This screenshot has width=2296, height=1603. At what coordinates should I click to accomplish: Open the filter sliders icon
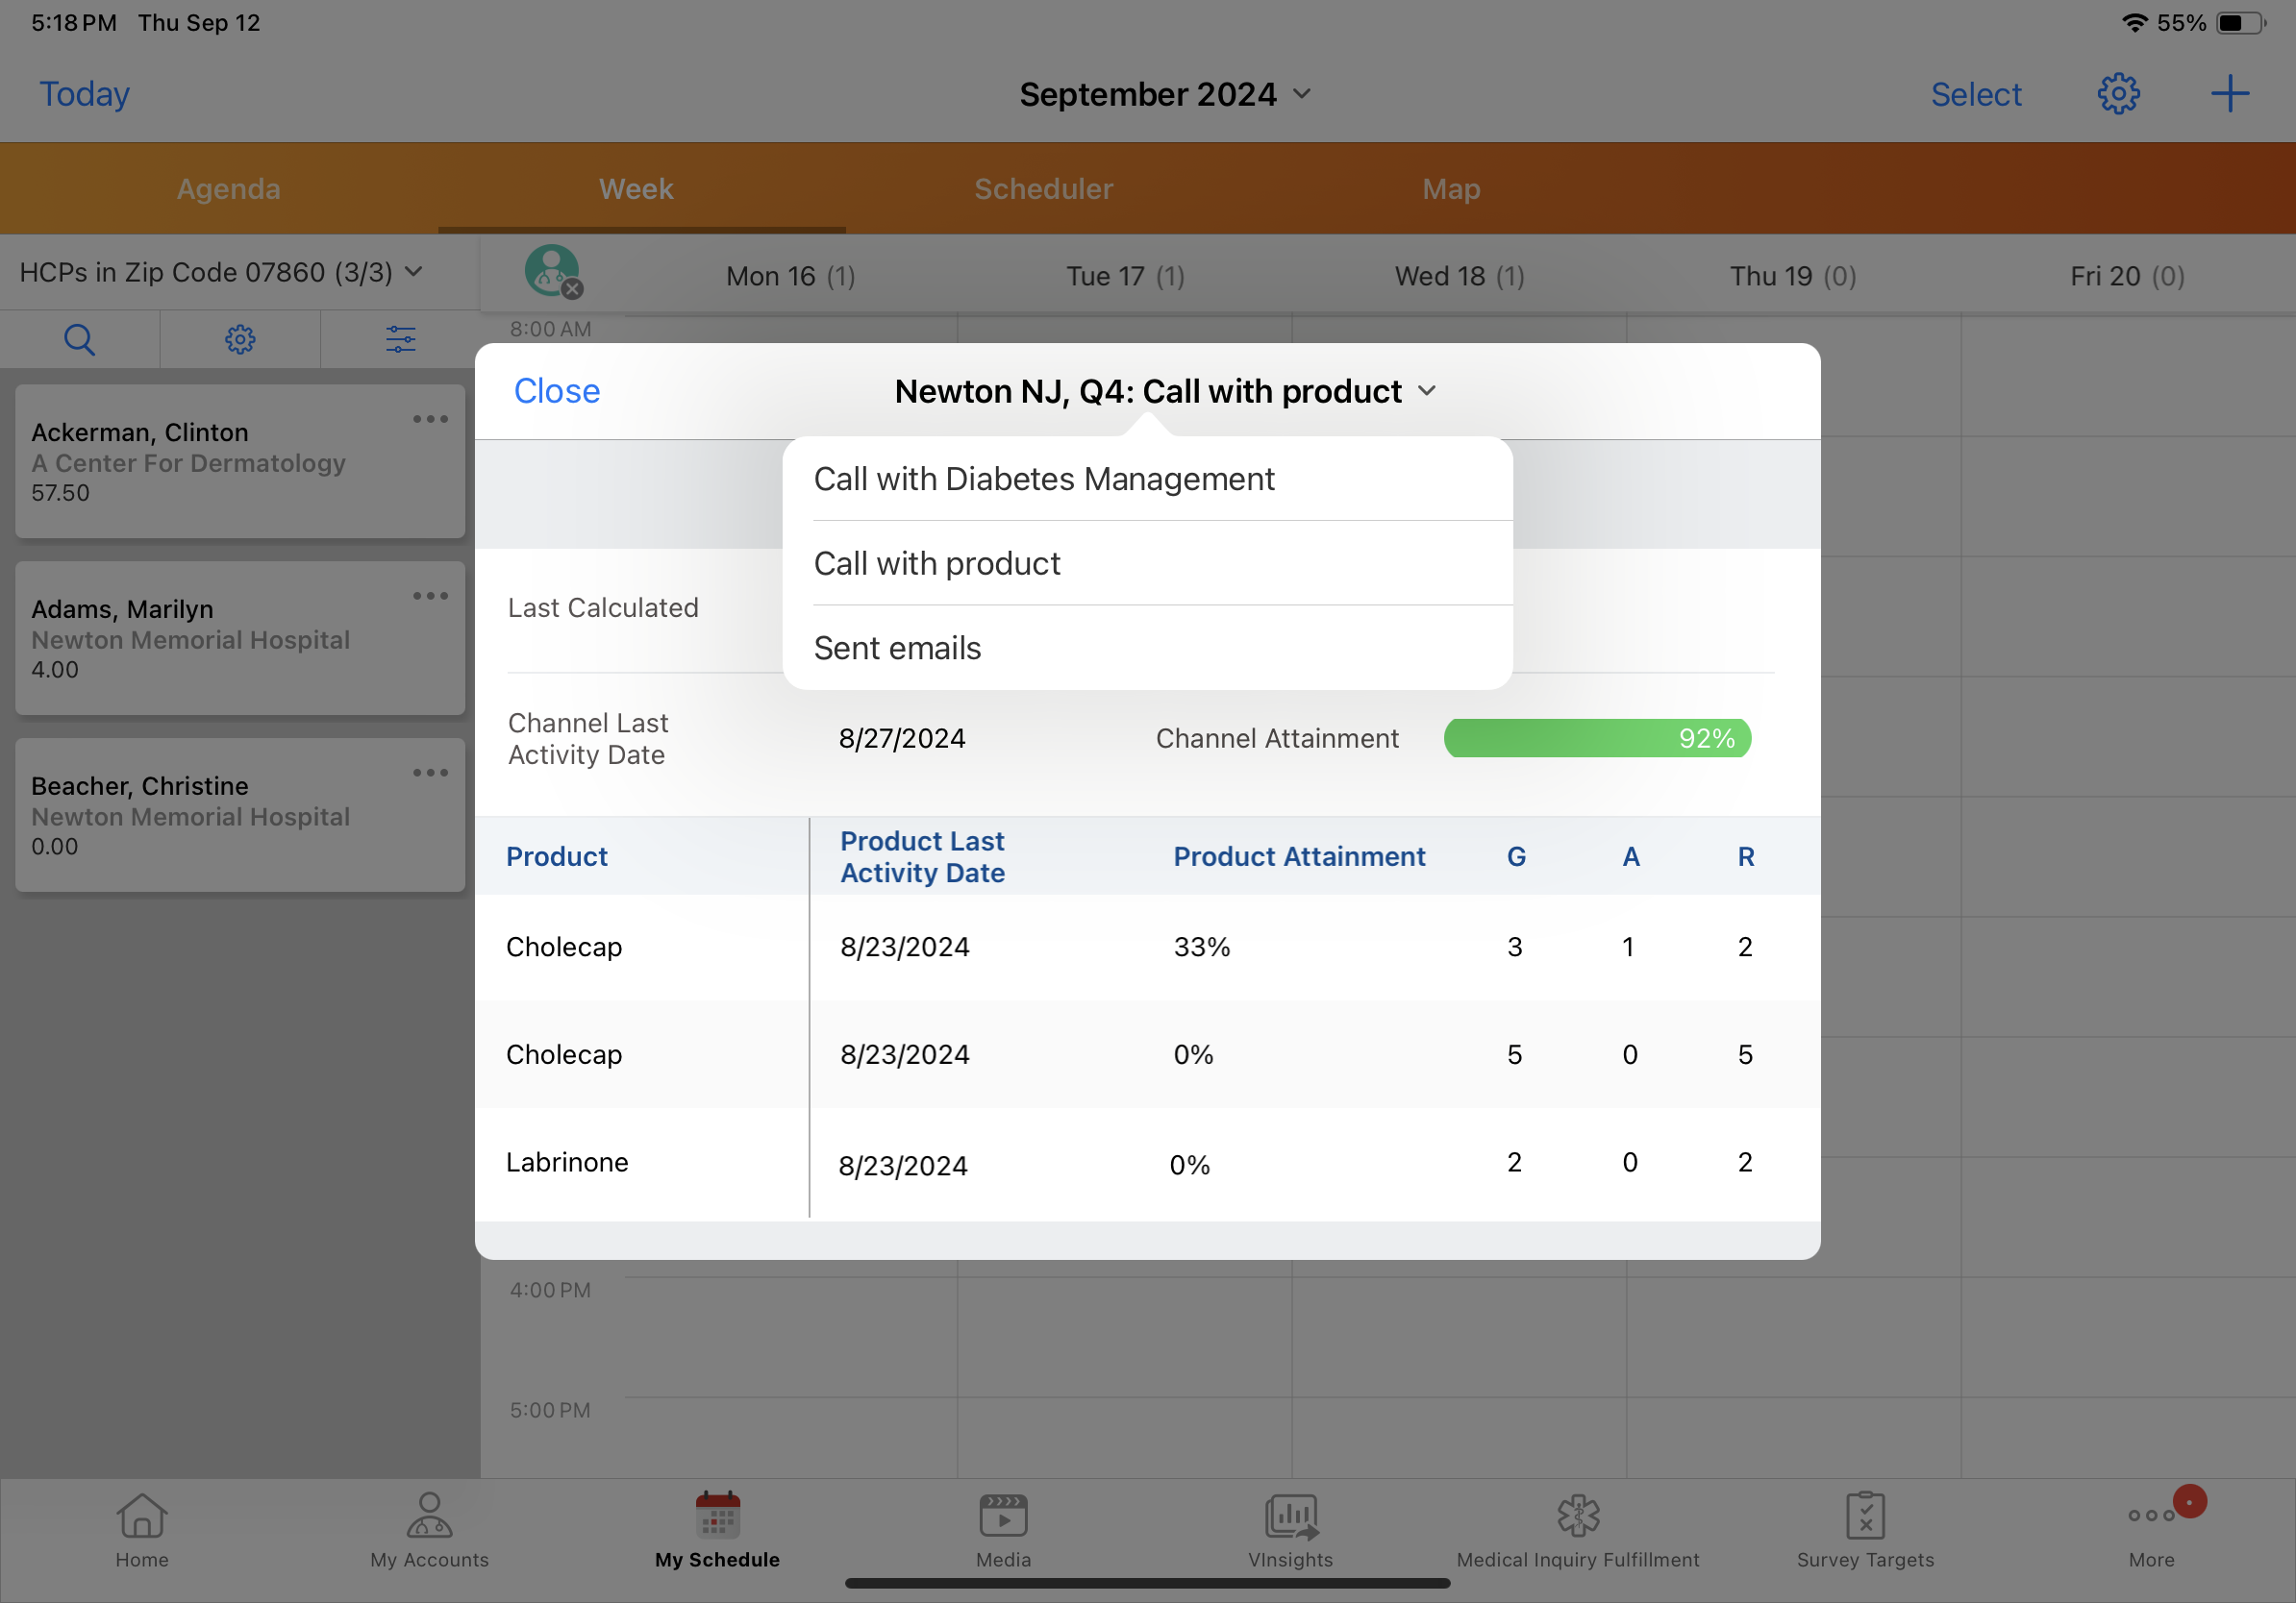(400, 340)
